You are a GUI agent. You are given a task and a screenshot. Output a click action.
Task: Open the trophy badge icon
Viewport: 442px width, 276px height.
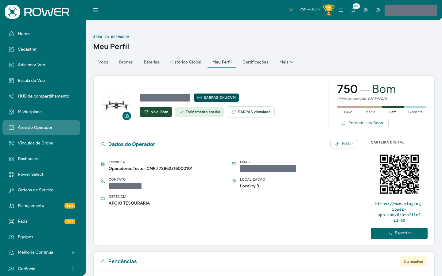(328, 10)
